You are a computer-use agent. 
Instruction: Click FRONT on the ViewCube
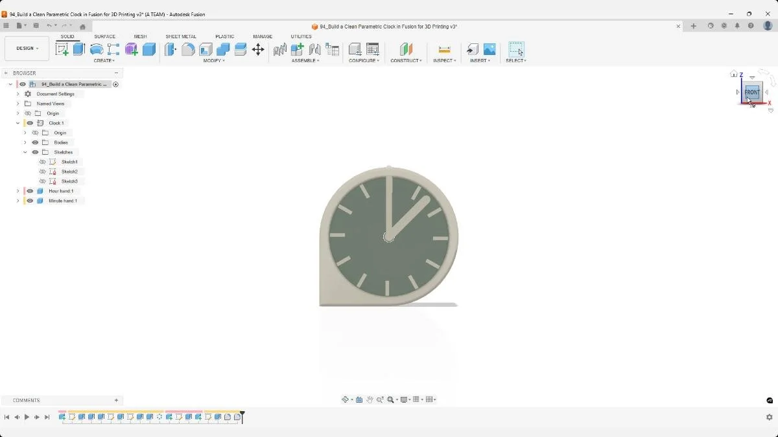pyautogui.click(x=751, y=92)
